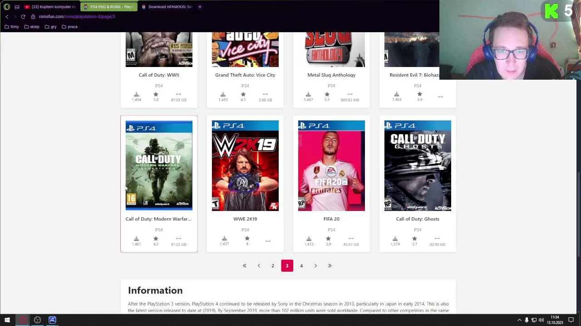Jump to last page with double-right arrow
The width and height of the screenshot is (581, 326).
(330, 266)
